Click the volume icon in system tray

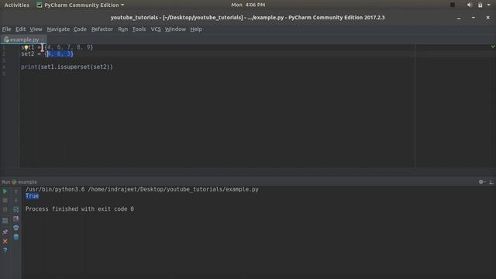pos(470,5)
